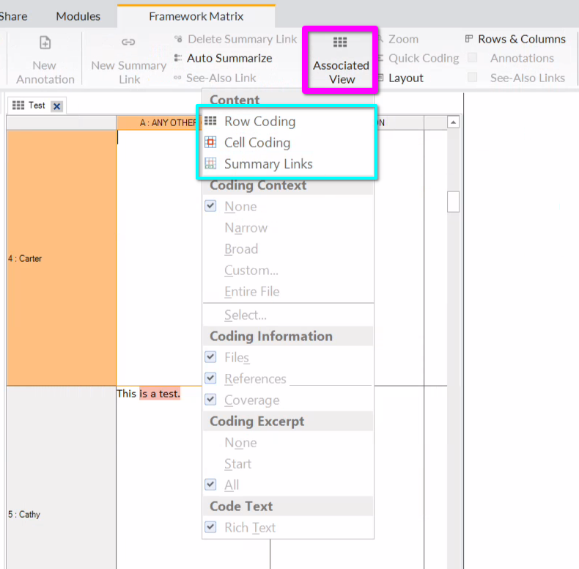Click the matrix scrollbar up arrow
Screen dimensions: 579x569
[453, 122]
